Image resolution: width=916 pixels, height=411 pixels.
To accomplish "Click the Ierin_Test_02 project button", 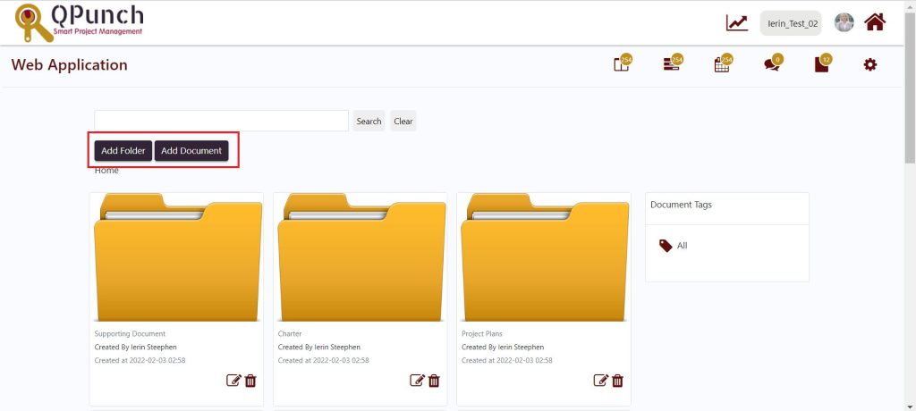I will (x=791, y=23).
